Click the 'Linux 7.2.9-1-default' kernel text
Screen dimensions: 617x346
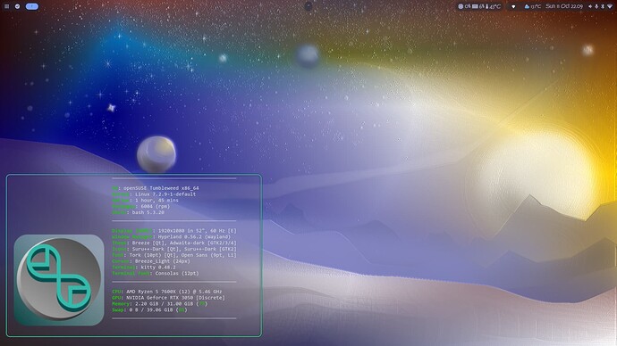165,194
